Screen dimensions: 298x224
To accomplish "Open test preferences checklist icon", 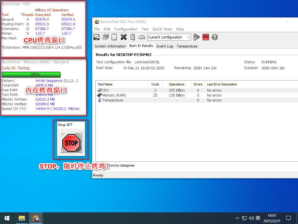I will pyautogui.click(x=133, y=37).
